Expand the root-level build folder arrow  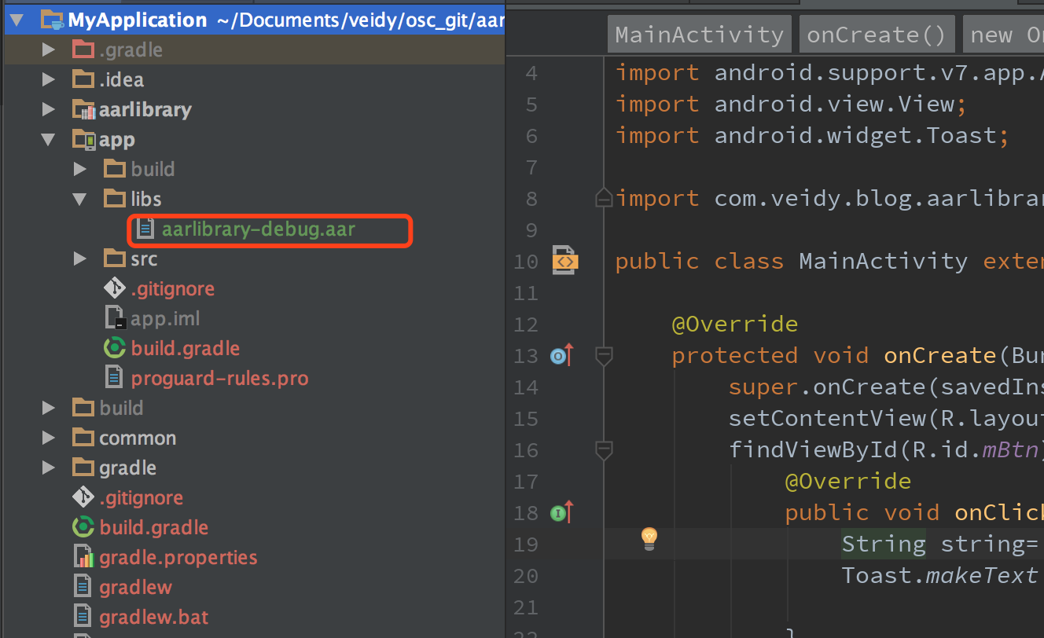click(49, 409)
